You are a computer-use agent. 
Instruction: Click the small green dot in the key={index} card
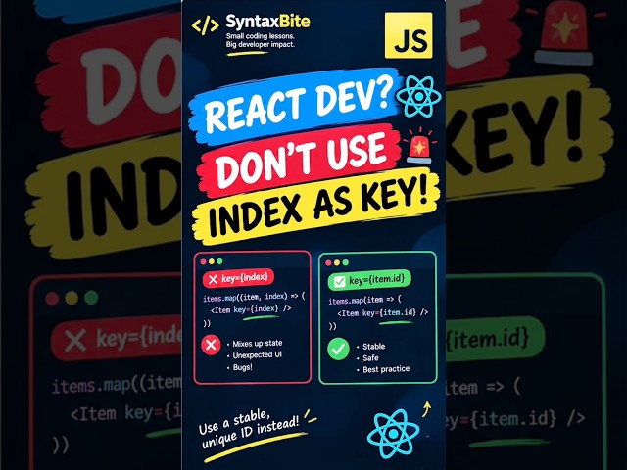tap(219, 261)
